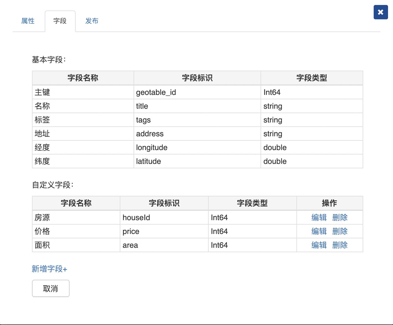Edit the 房源 field via 编辑
Viewport: 393px width, 325px height.
click(319, 217)
